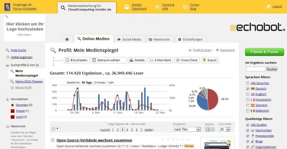Viewport: 287px width, 149px height.
Task: Open the article thumbnail for Open-Source-Verbände
Action: [217, 143]
